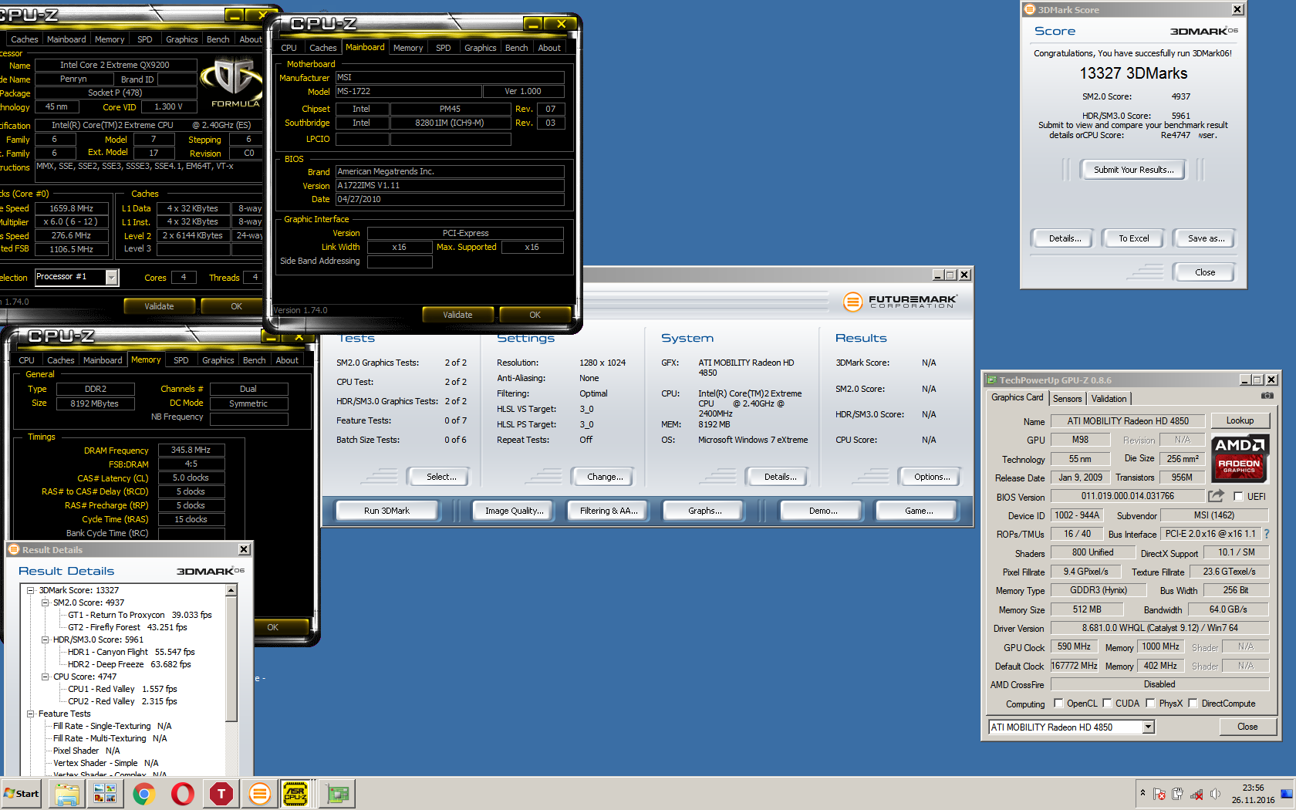Collapse the SM2.0 Score: 4937 node
The image size is (1296, 810).
coord(45,602)
